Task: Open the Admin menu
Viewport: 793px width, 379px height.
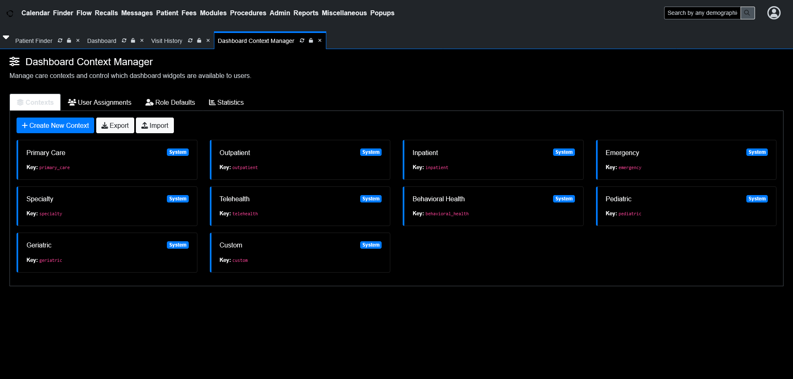Action: [x=280, y=13]
